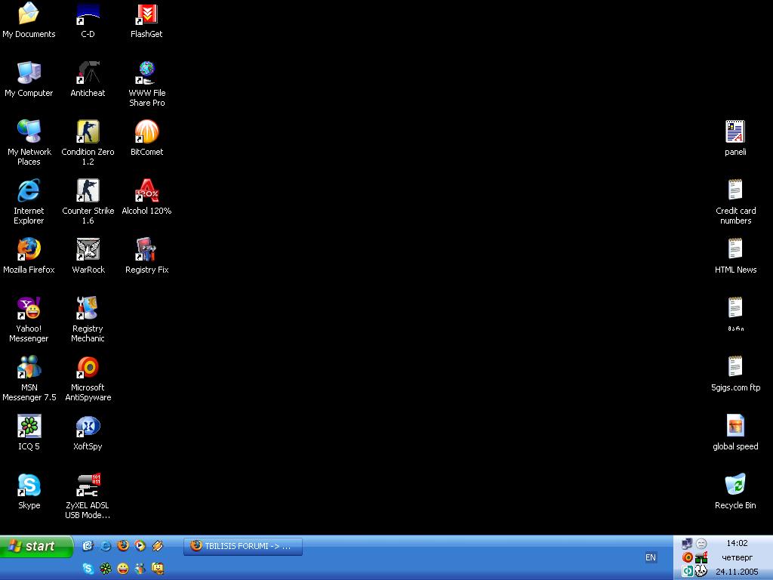
Task: Click the Yahoo smiley Quick Launch icon
Action: click(x=123, y=569)
